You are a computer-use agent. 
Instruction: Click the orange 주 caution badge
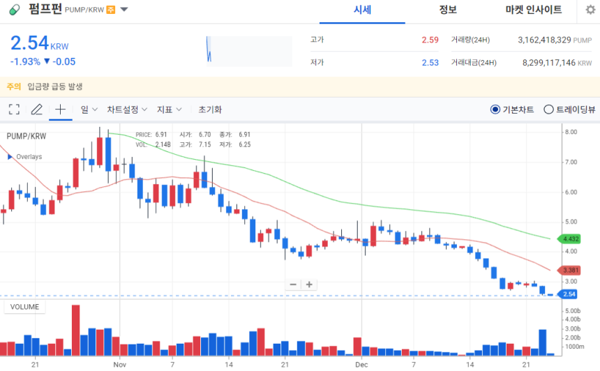coord(111,10)
